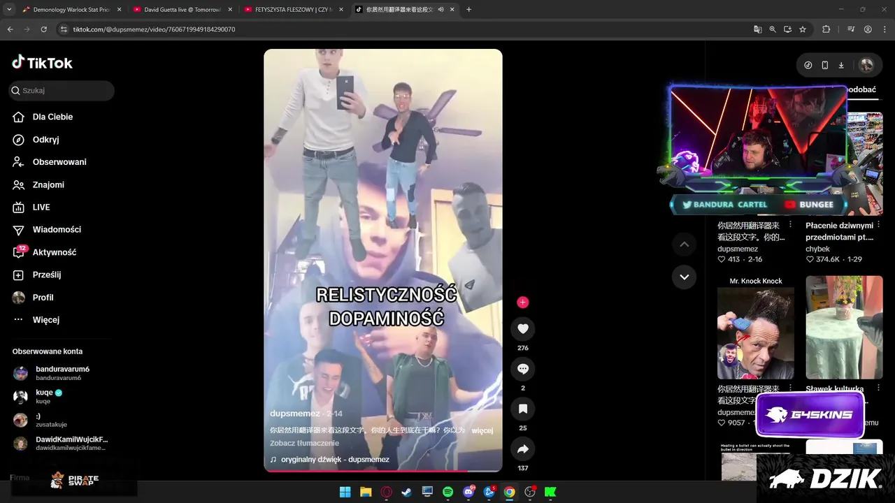Open Chrome profile icon in toolbar
Image resolution: width=895 pixels, height=503 pixels.
tap(868, 29)
